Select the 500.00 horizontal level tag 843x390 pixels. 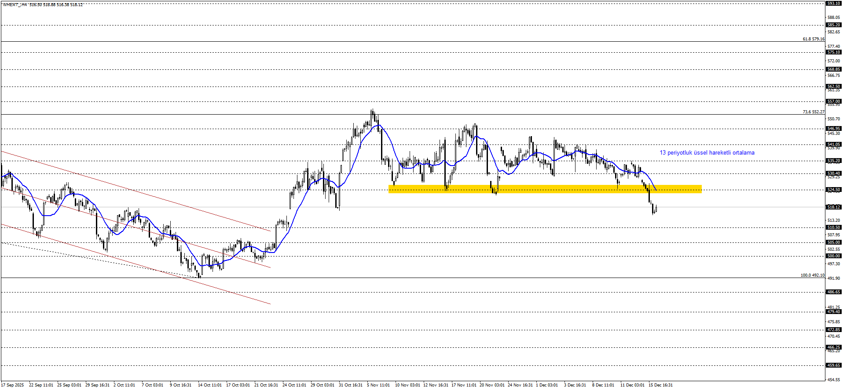pos(834,256)
